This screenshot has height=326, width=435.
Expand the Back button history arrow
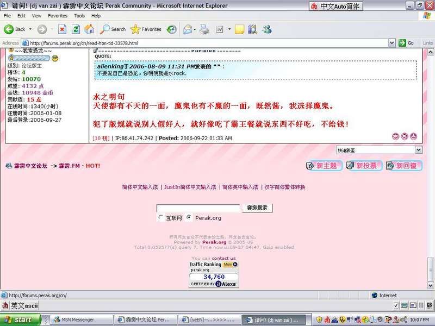[31, 29]
